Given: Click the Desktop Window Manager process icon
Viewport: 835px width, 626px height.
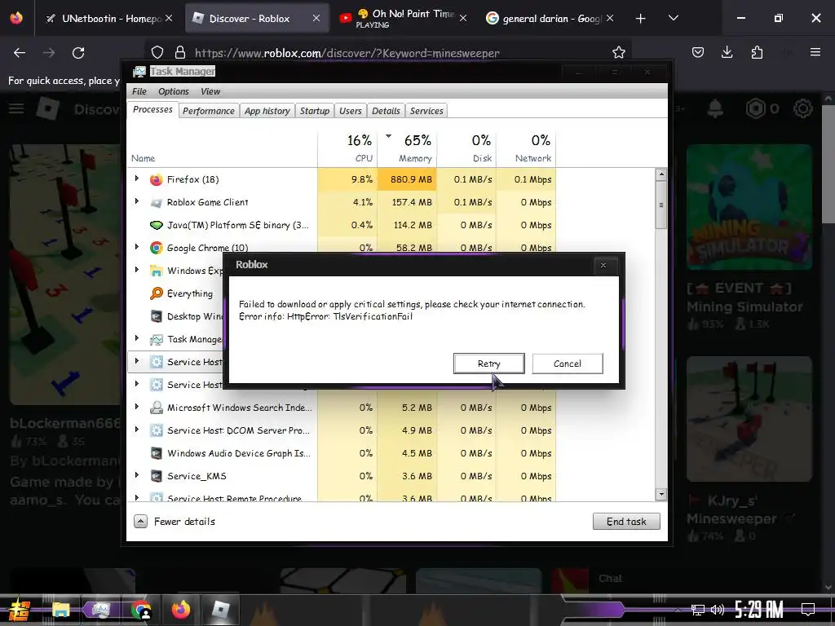Looking at the screenshot, I should click(x=156, y=316).
